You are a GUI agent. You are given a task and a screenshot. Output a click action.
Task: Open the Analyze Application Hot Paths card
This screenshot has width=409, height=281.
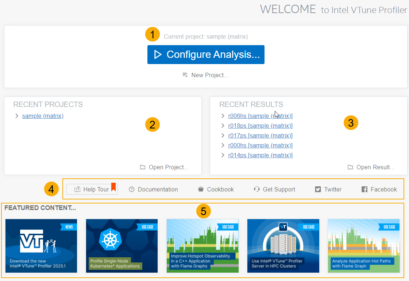pyautogui.click(x=364, y=246)
